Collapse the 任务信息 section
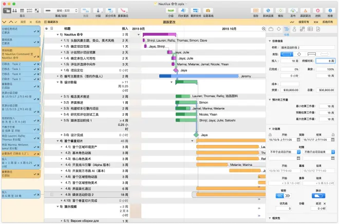The width and height of the screenshot is (339, 224). coord(270,41)
